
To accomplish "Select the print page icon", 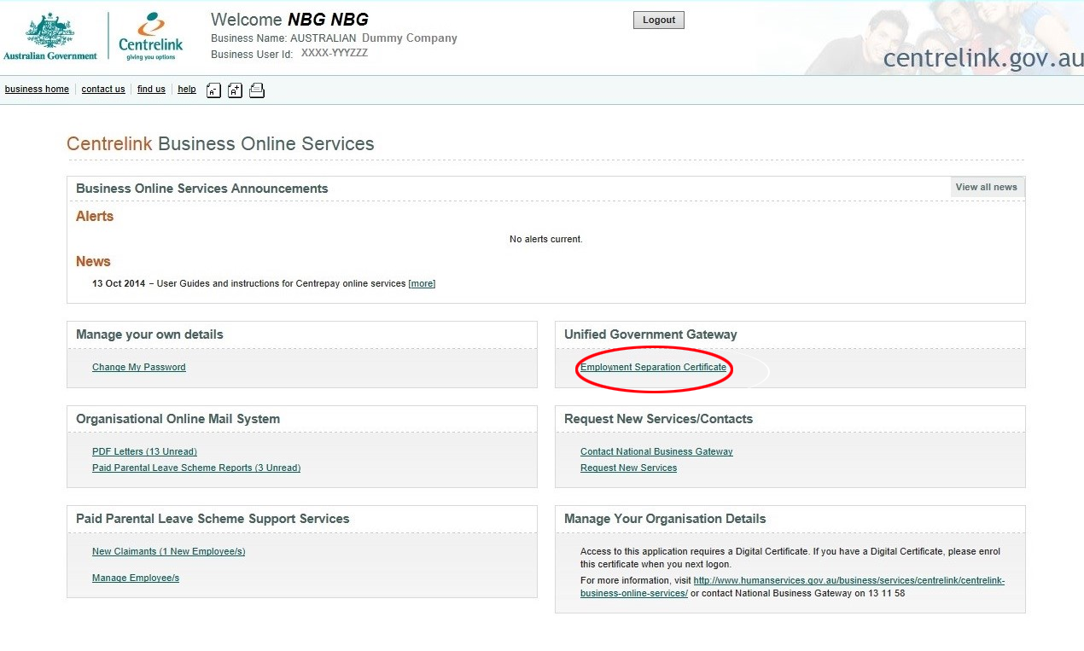I will (x=257, y=90).
